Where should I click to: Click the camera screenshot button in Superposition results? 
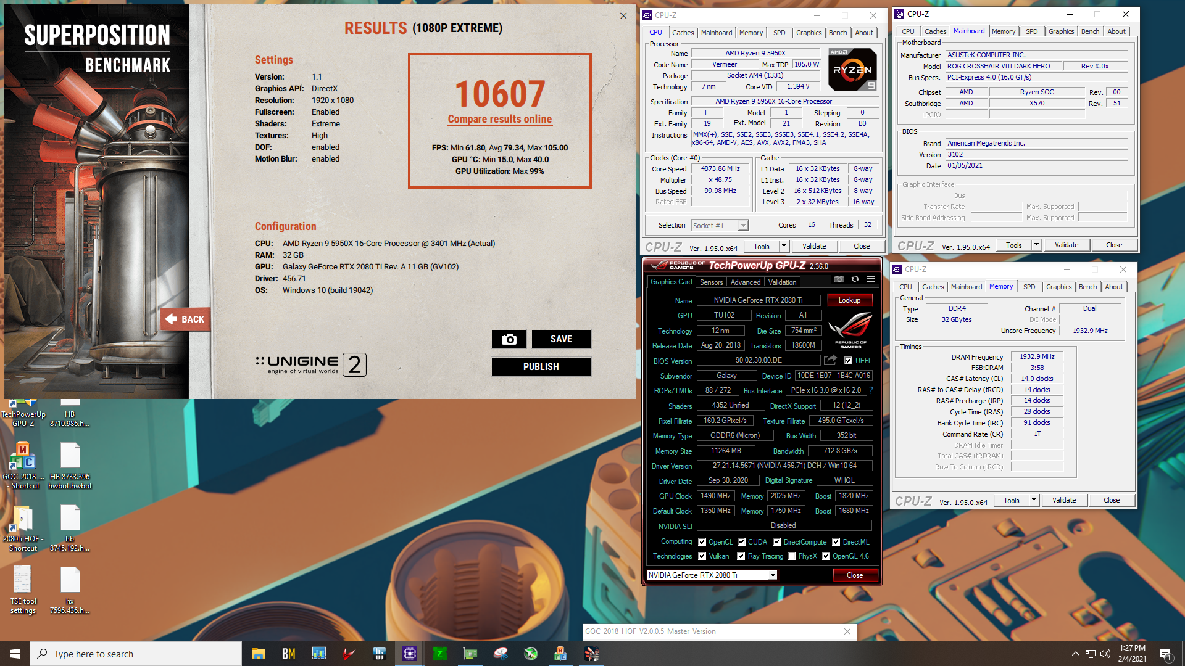[509, 339]
